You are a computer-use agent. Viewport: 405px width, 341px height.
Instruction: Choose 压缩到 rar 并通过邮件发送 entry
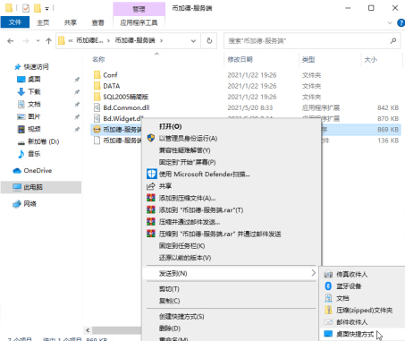[x=220, y=234]
